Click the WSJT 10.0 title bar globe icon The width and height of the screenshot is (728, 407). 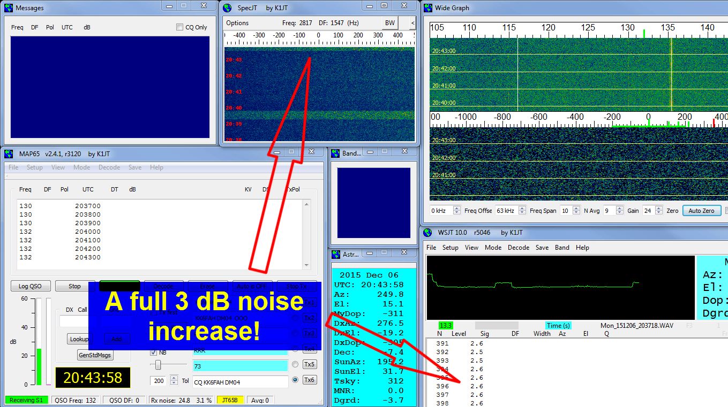pyautogui.click(x=427, y=233)
